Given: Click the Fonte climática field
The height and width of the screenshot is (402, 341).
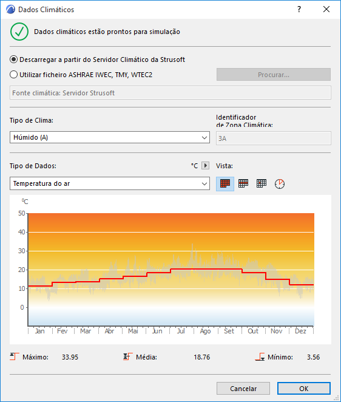Looking at the screenshot, I should click(170, 93).
